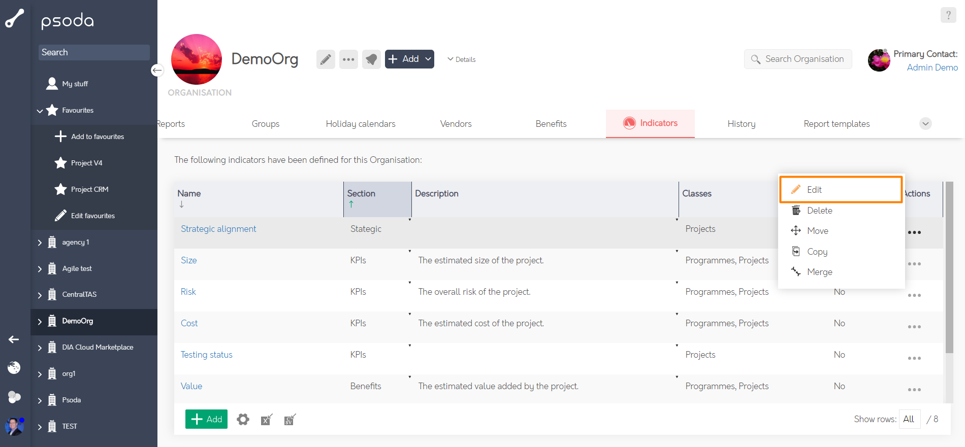The height and width of the screenshot is (447, 965).
Task: Choose Delete from the context menu
Action: coord(841,211)
